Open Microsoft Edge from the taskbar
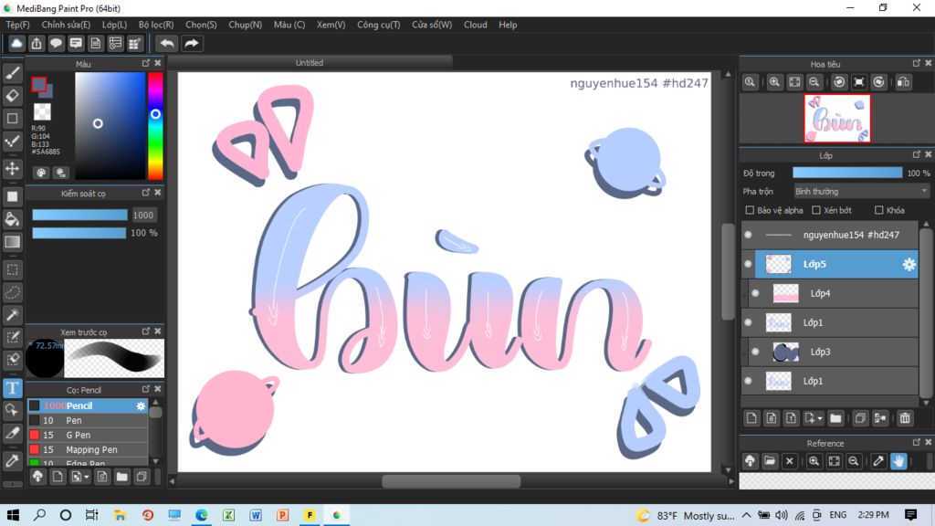 [202, 515]
